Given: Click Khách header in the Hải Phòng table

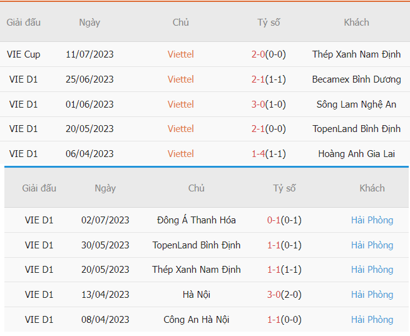Looking at the screenshot, I should (372, 188).
